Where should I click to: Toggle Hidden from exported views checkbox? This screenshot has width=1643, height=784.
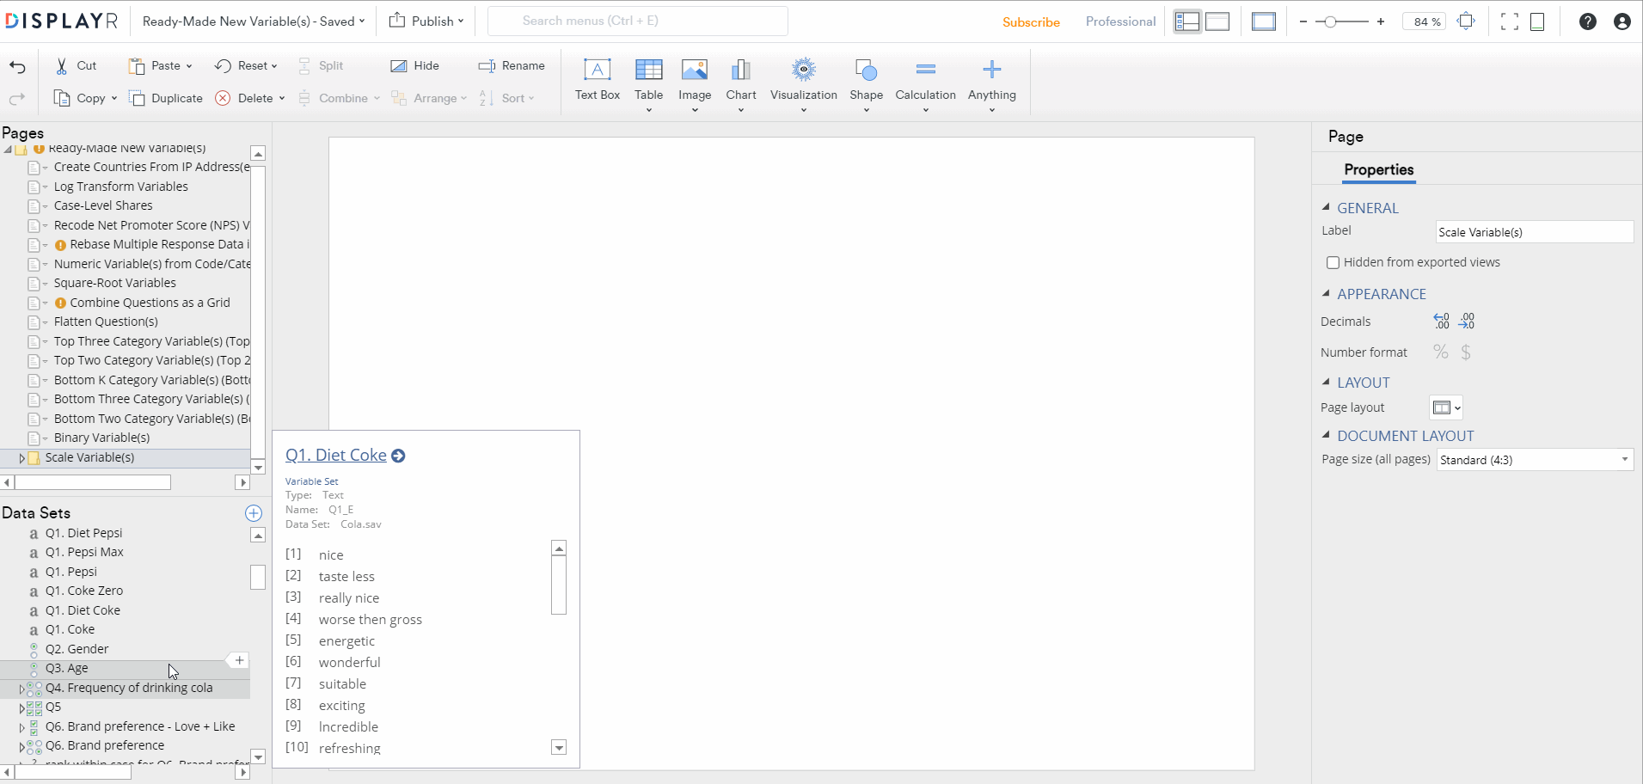pos(1333,262)
